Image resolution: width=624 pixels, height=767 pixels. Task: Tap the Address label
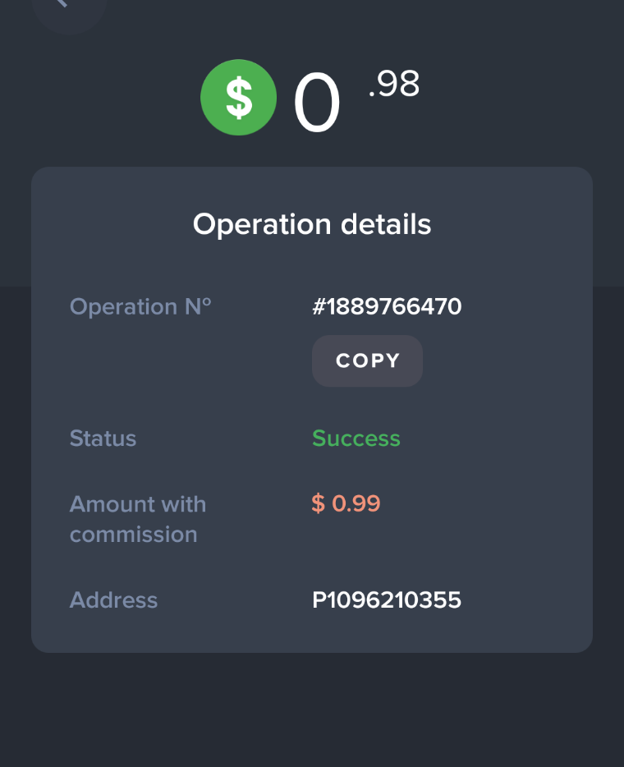click(x=113, y=600)
